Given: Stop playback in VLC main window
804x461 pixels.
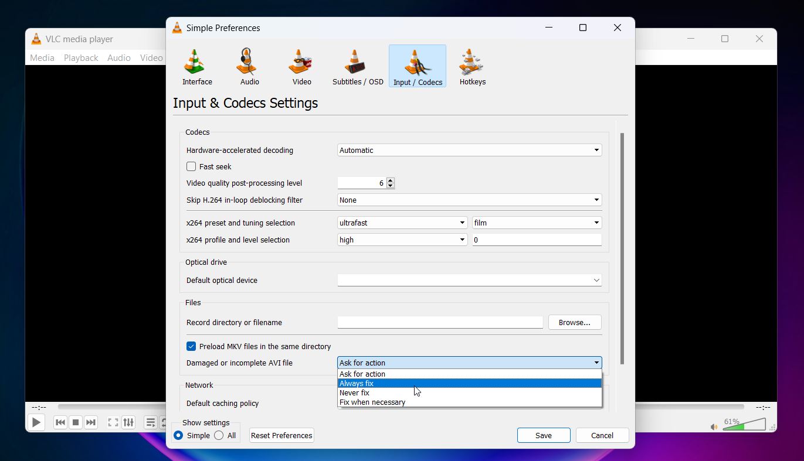Looking at the screenshot, I should [75, 422].
